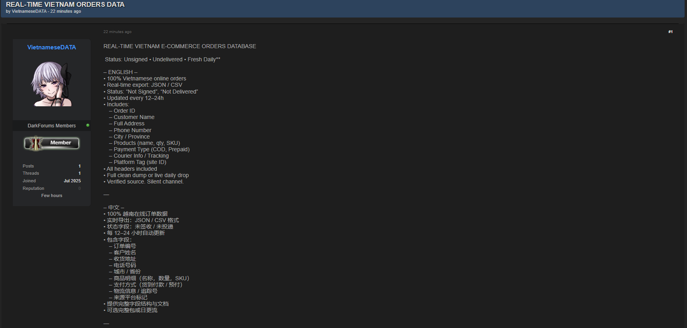The image size is (687, 328).
Task: Click author name in the thread header byline
Action: 29,12
